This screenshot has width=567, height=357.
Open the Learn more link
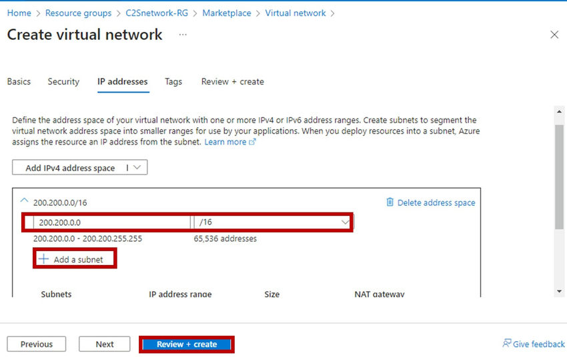225,142
